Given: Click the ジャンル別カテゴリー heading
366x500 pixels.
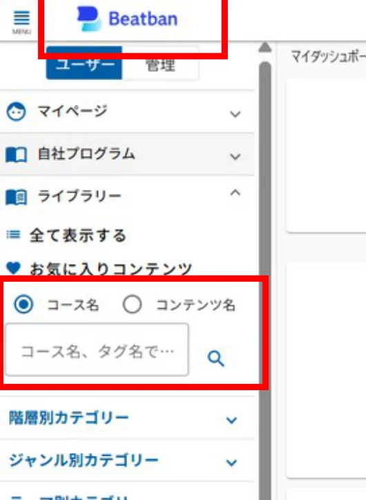Looking at the screenshot, I should [84, 460].
